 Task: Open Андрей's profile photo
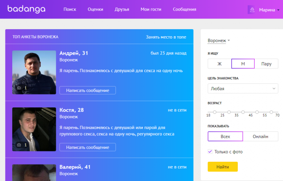(34, 72)
